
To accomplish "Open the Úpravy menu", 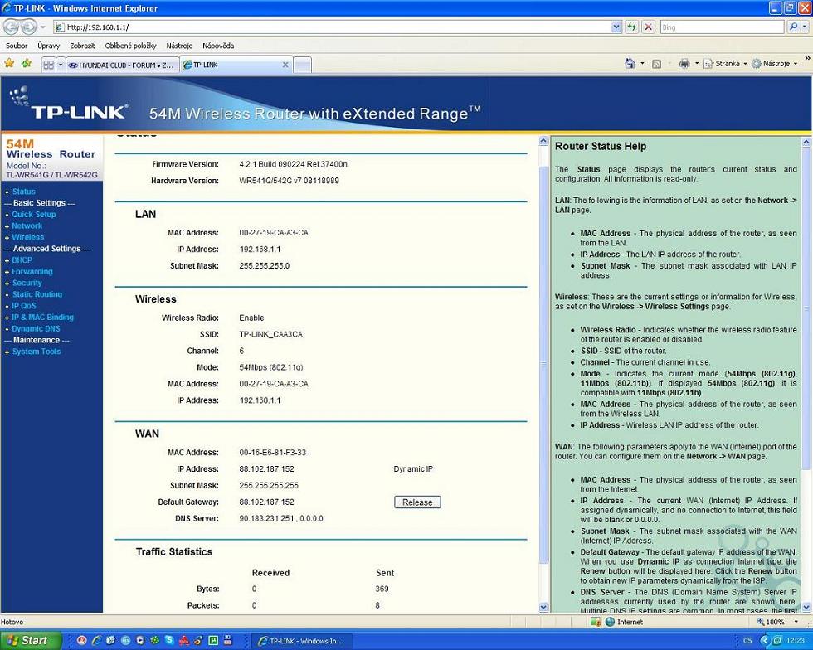I will [49, 46].
